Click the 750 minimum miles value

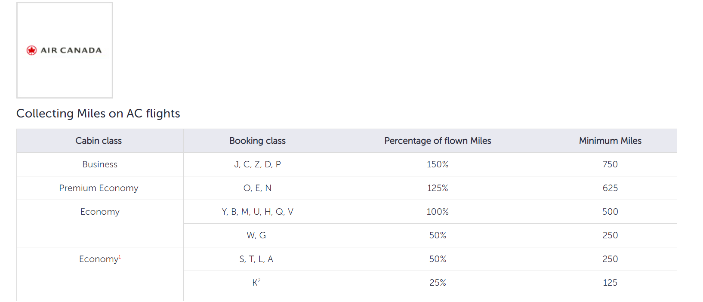point(610,164)
